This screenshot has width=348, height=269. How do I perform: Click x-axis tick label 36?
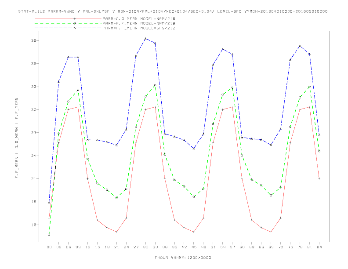[165, 247]
